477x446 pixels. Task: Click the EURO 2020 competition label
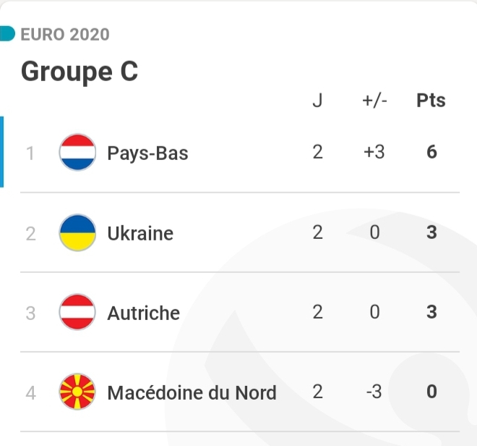(65, 34)
